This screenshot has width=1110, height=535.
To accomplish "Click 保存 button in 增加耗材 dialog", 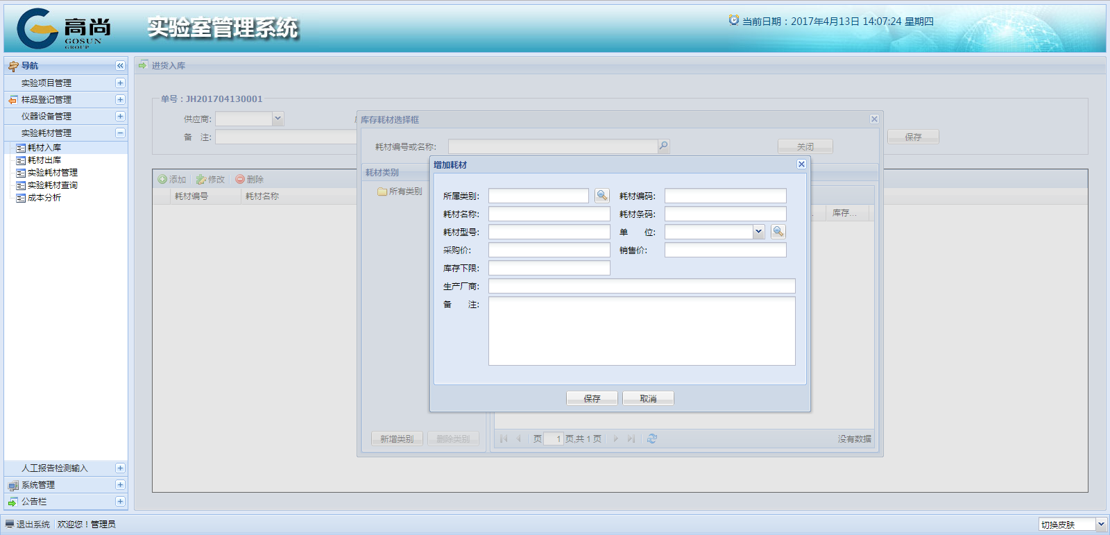I will [x=592, y=398].
